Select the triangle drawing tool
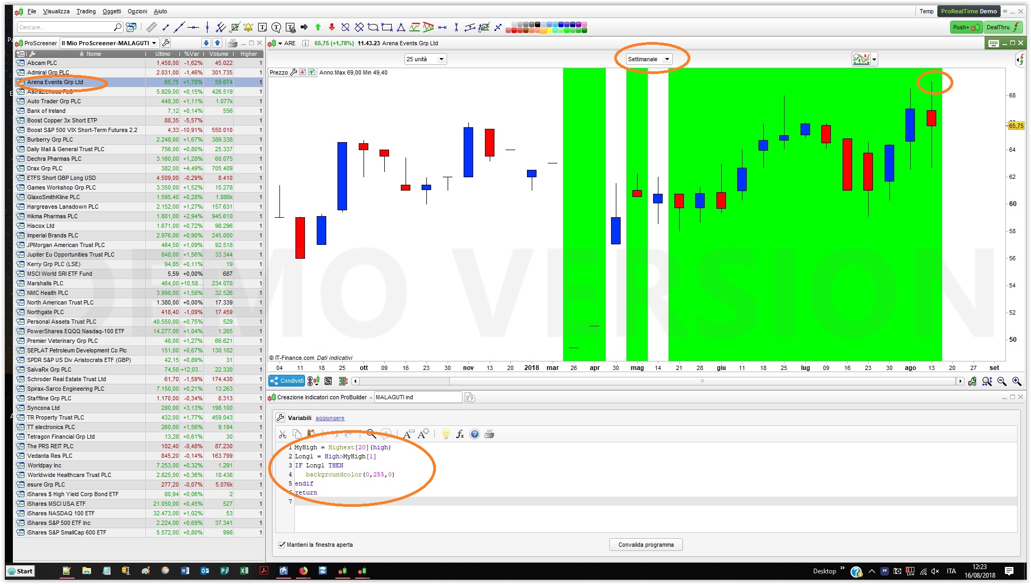The width and height of the screenshot is (1031, 584). pyautogui.click(x=401, y=27)
